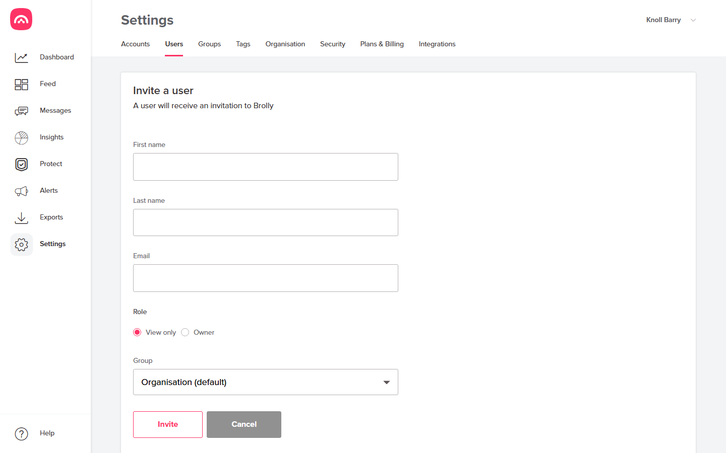726x453 pixels.
Task: Open the Messages chat icon
Action: pos(21,111)
